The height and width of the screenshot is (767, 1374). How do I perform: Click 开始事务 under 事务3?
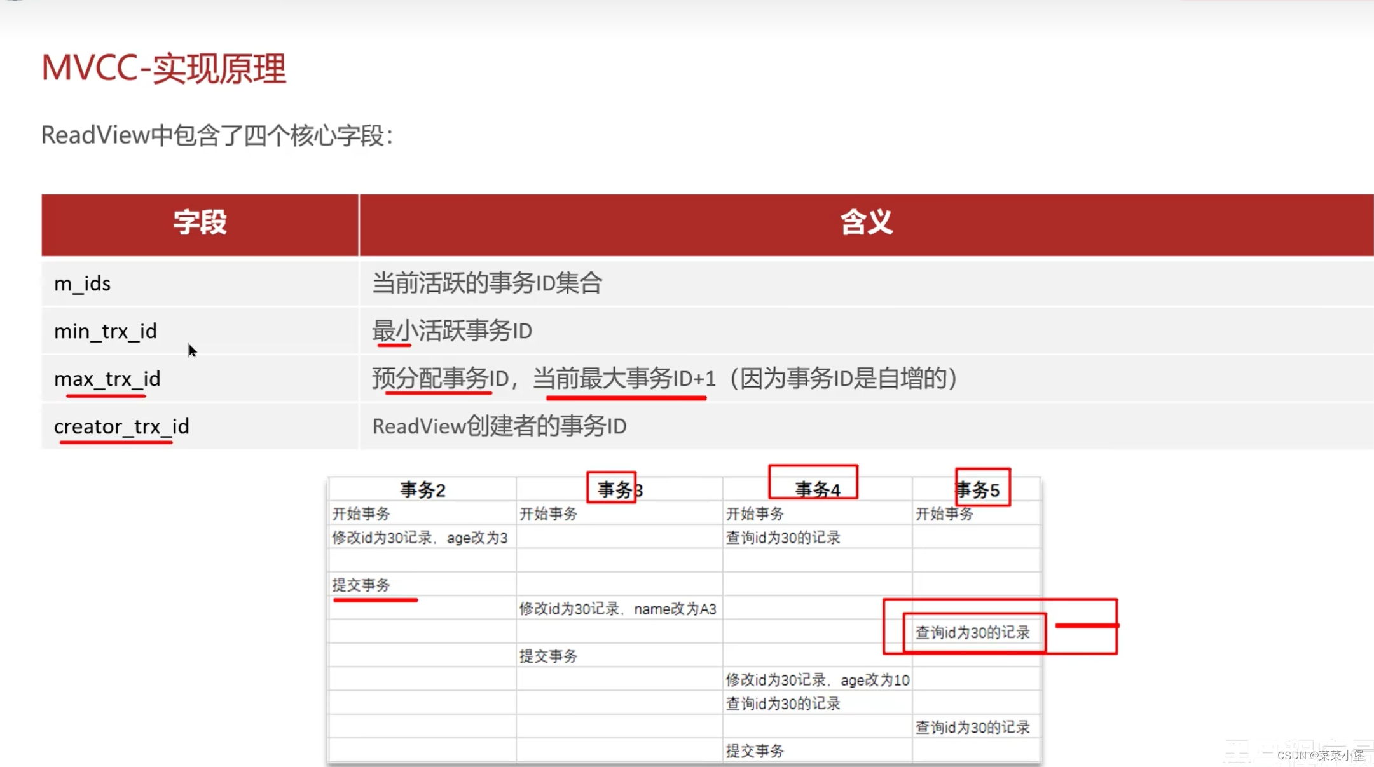pos(548,513)
